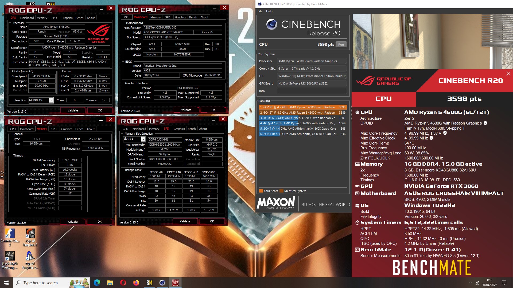Select ranking row with score 836
This screenshot has width=513, height=288.
coord(303,134)
